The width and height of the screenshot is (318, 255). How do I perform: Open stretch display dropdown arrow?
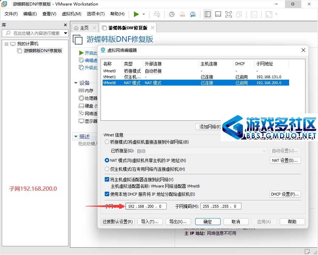tap(276, 14)
